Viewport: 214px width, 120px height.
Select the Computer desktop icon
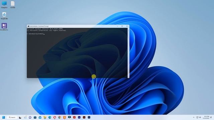(4, 5)
